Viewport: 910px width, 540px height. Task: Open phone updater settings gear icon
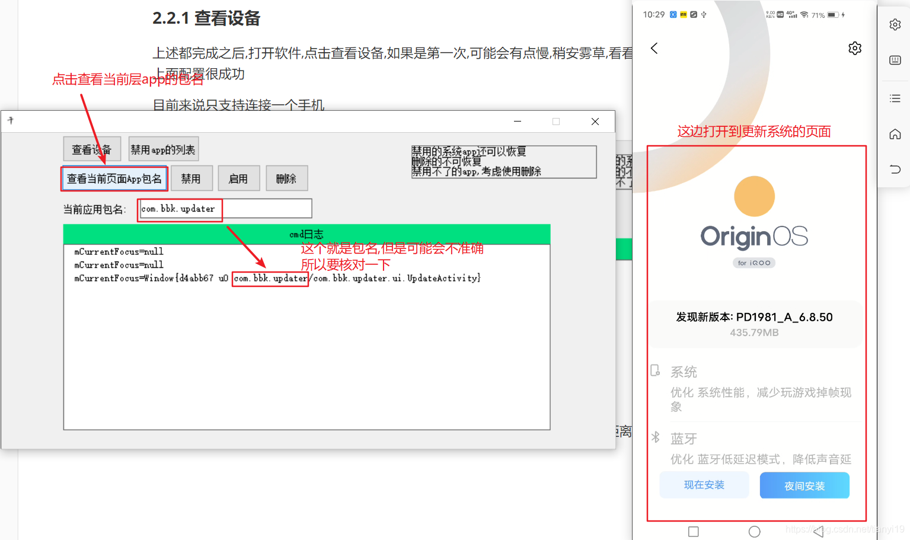[855, 48]
